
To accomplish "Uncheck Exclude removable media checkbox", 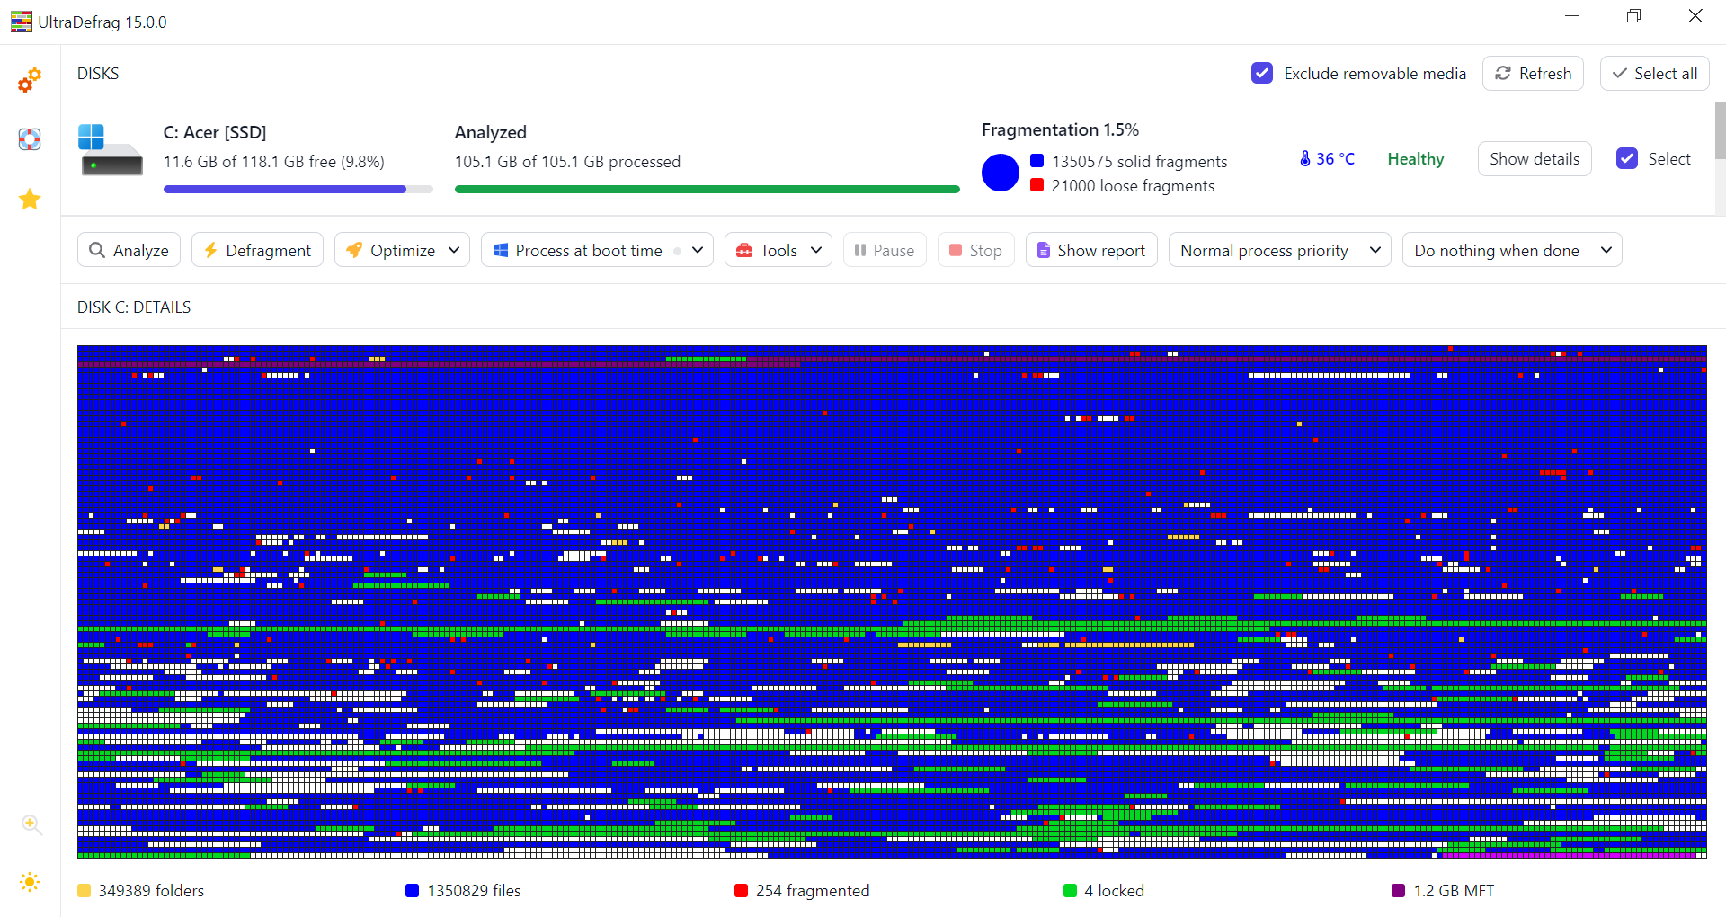I will click(x=1262, y=74).
